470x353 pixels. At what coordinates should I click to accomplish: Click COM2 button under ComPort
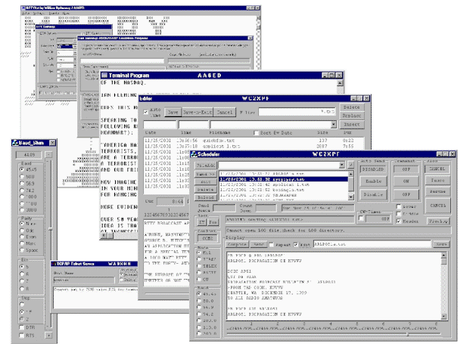tap(207, 238)
